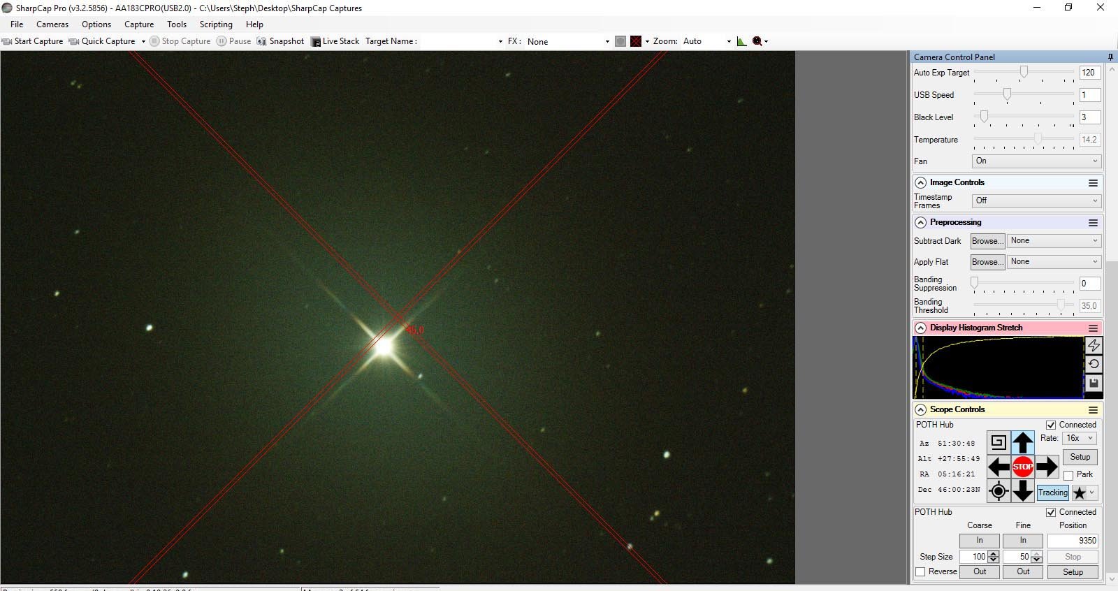Take a Snapshot from the toolbar
Viewport: 1118px width, 591px height.
pos(281,41)
